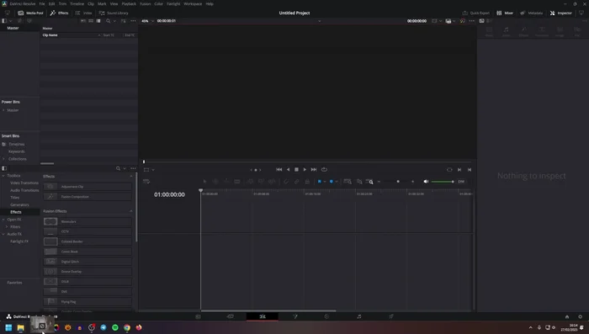Adjust the green volume slider
The width and height of the screenshot is (589, 334).
tap(443, 182)
